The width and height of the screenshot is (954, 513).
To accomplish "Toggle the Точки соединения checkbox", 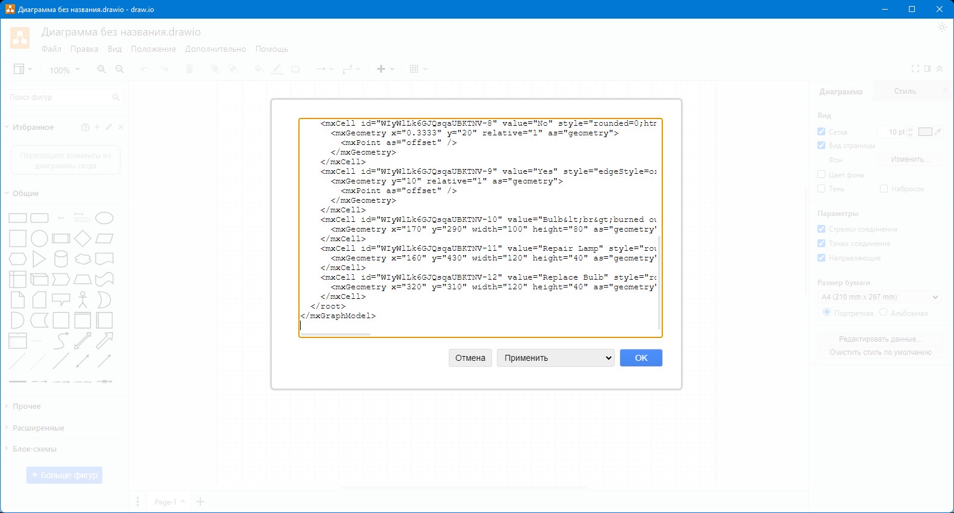I will point(821,243).
